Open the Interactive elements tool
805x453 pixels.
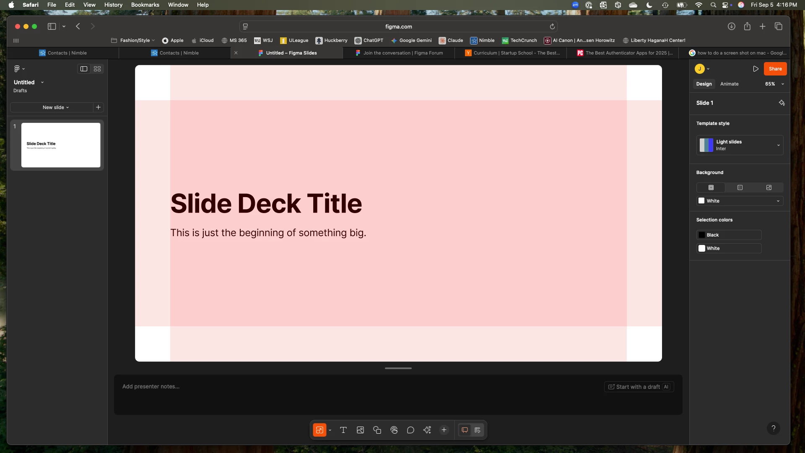tap(394, 430)
